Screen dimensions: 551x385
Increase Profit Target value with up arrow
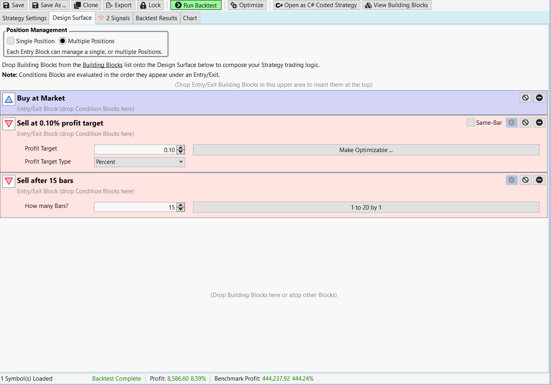[x=181, y=148]
